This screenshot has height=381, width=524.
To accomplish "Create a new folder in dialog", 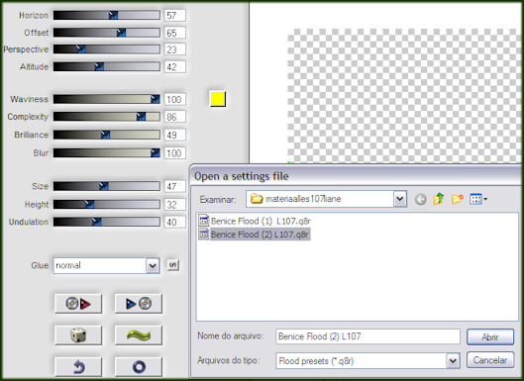I will click(x=458, y=199).
